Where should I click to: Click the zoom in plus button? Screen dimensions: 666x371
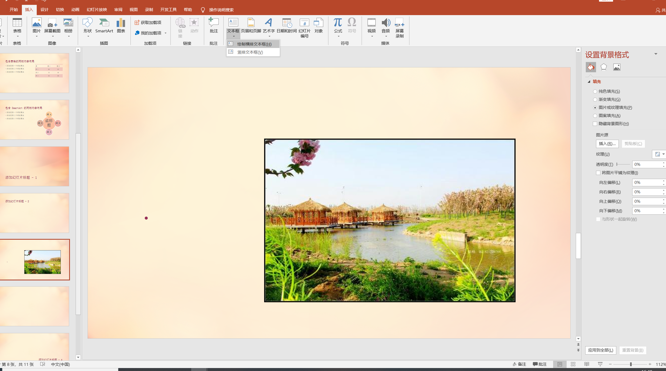click(x=650, y=364)
